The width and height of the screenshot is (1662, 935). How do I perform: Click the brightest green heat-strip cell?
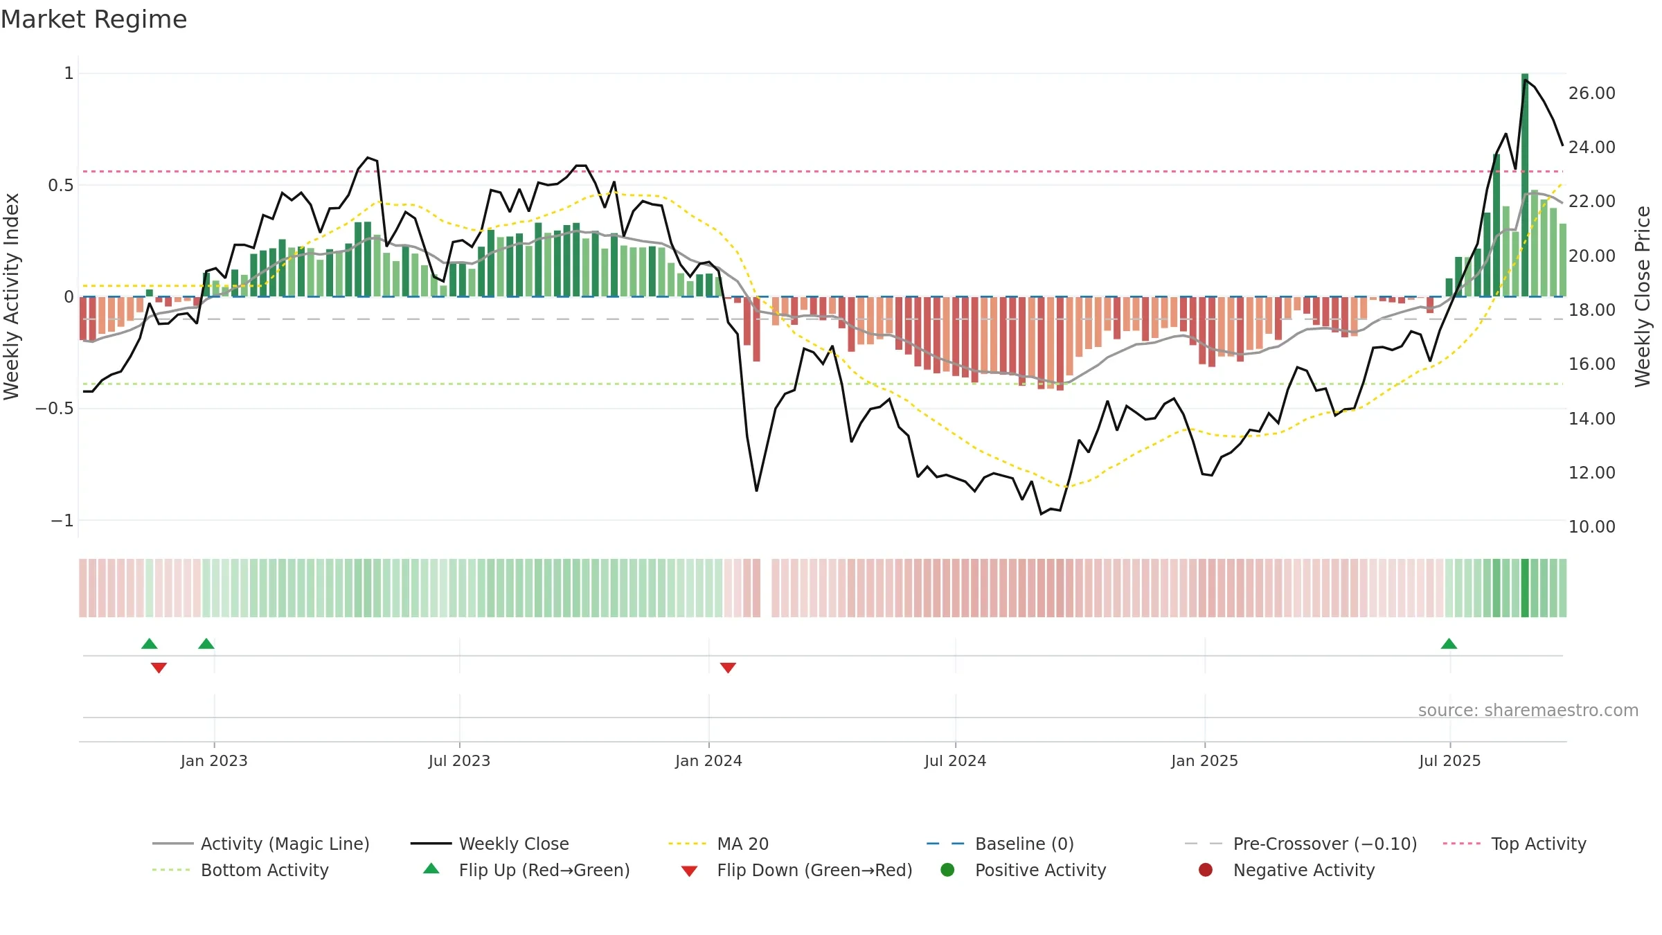pyautogui.click(x=1525, y=588)
